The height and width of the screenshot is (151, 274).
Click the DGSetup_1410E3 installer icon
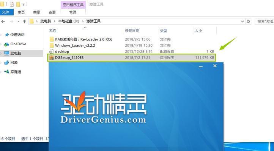[x=51, y=58]
